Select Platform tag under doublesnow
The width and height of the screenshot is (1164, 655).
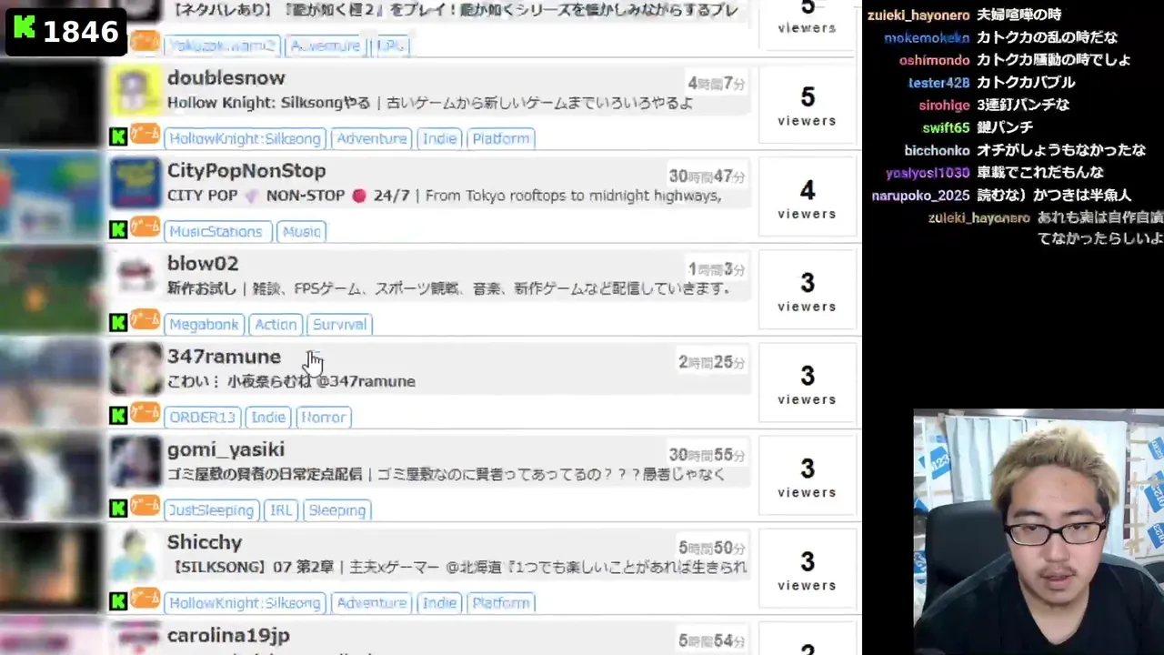[x=500, y=138]
